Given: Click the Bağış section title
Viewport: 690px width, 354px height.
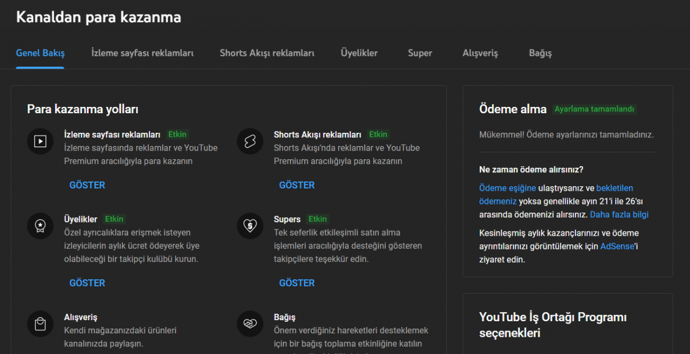Looking at the screenshot, I should 285,317.
